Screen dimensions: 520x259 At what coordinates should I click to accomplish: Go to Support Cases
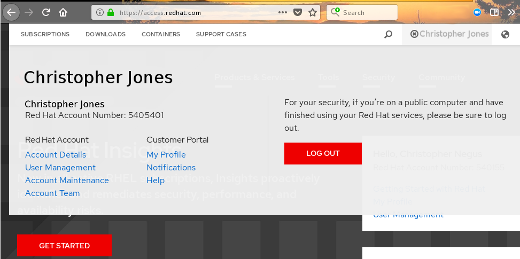coord(221,34)
